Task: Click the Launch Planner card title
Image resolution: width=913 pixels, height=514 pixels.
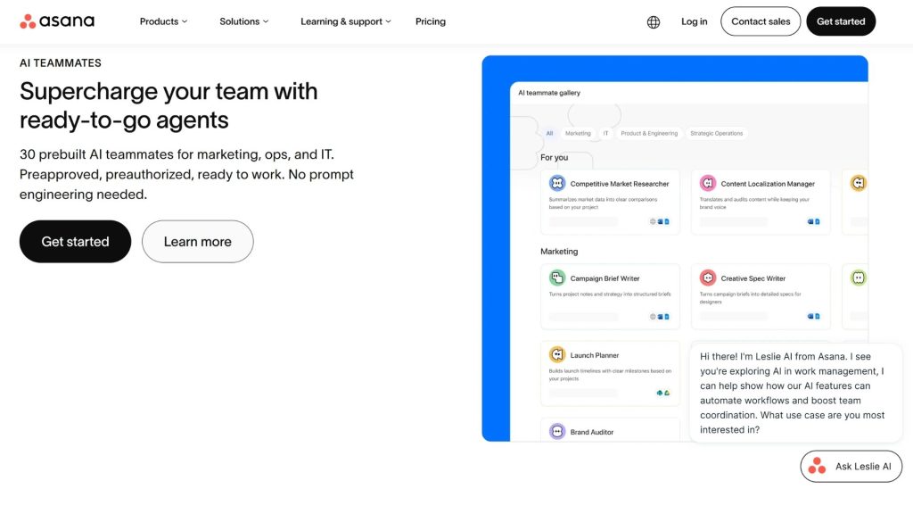Action: click(595, 355)
